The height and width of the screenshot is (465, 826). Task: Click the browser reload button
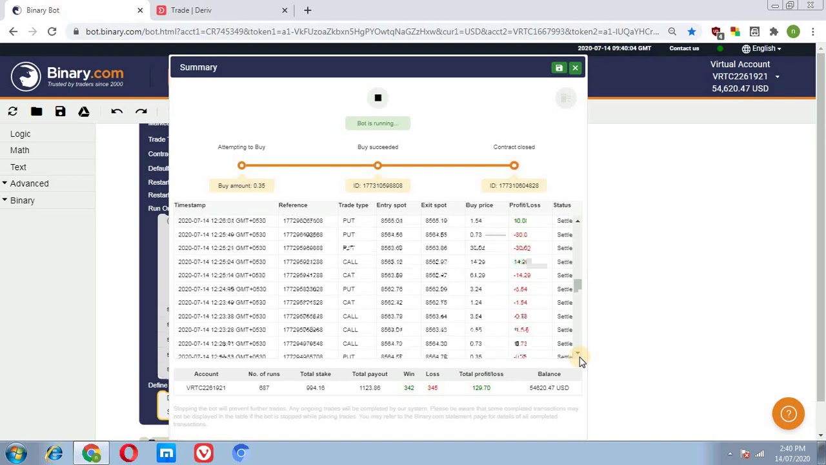(52, 32)
